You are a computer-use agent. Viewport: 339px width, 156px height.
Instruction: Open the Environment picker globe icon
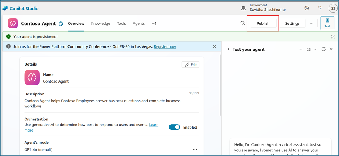click(243, 8)
